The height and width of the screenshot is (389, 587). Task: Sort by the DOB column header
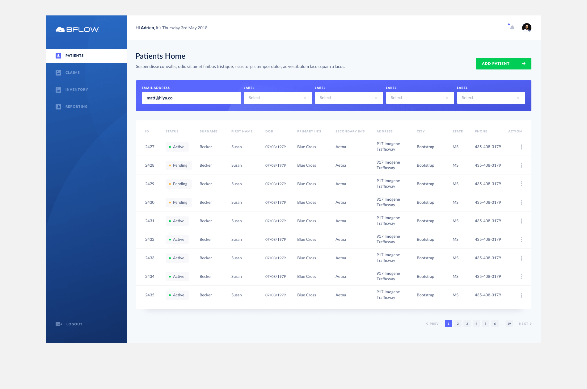click(x=269, y=132)
